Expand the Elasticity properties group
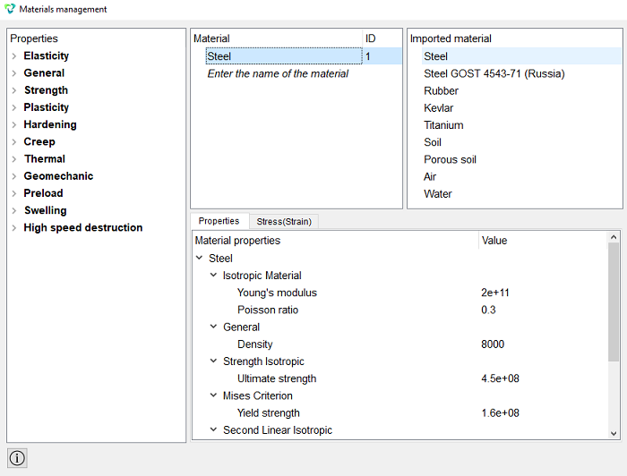This screenshot has width=627, height=476. [x=14, y=55]
